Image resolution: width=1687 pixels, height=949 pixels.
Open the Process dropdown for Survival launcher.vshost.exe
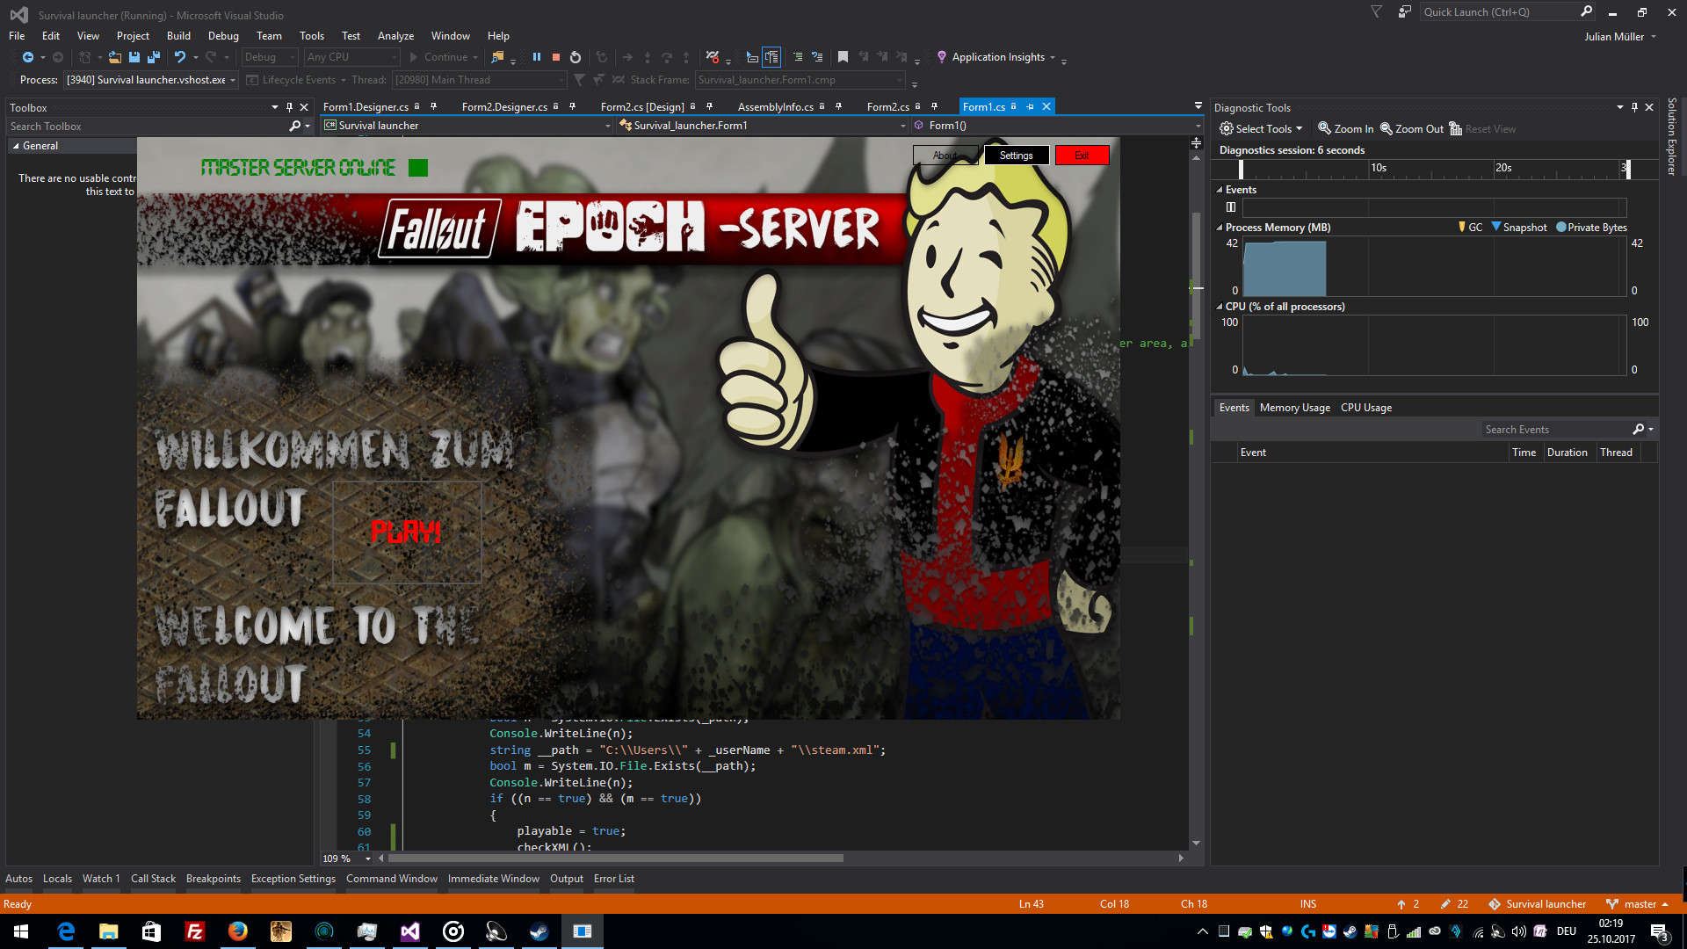(233, 80)
